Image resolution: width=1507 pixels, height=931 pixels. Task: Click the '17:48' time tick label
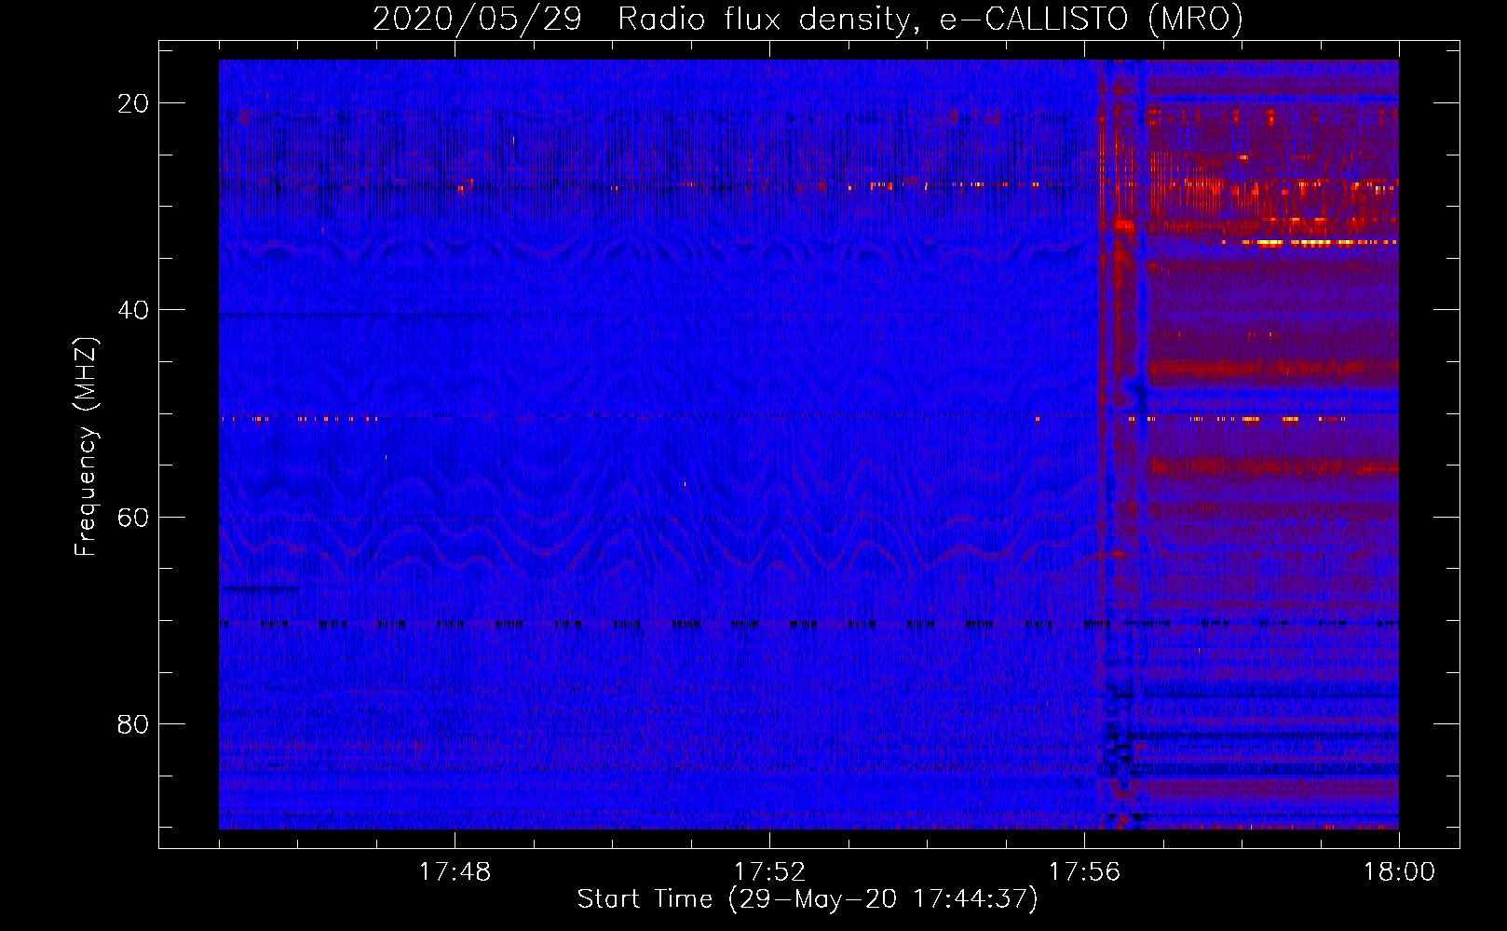click(455, 872)
